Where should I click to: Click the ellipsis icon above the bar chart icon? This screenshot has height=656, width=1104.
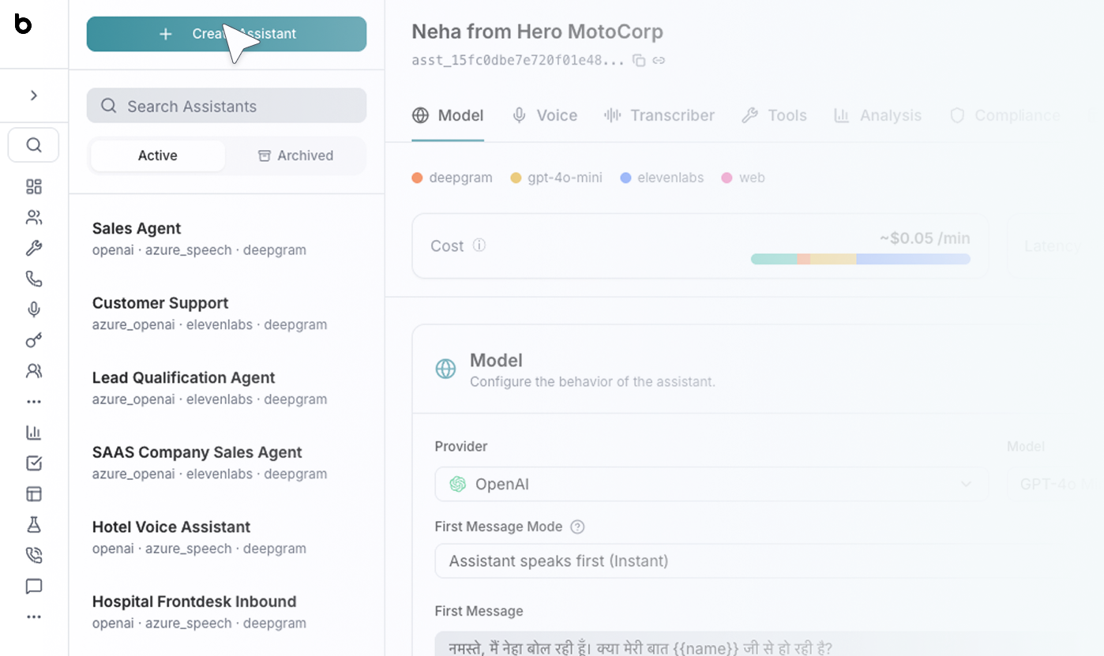click(34, 402)
